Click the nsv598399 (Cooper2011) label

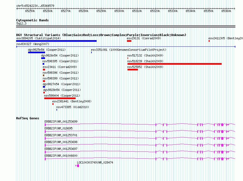(61, 78)
